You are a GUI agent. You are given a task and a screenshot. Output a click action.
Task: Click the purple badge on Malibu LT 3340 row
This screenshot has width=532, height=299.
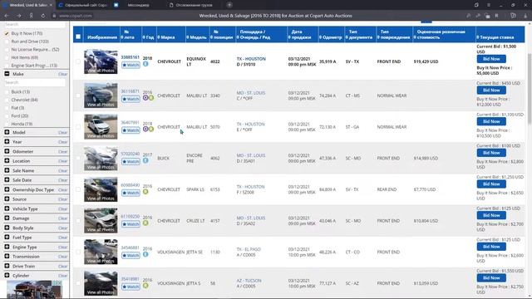pos(145,98)
